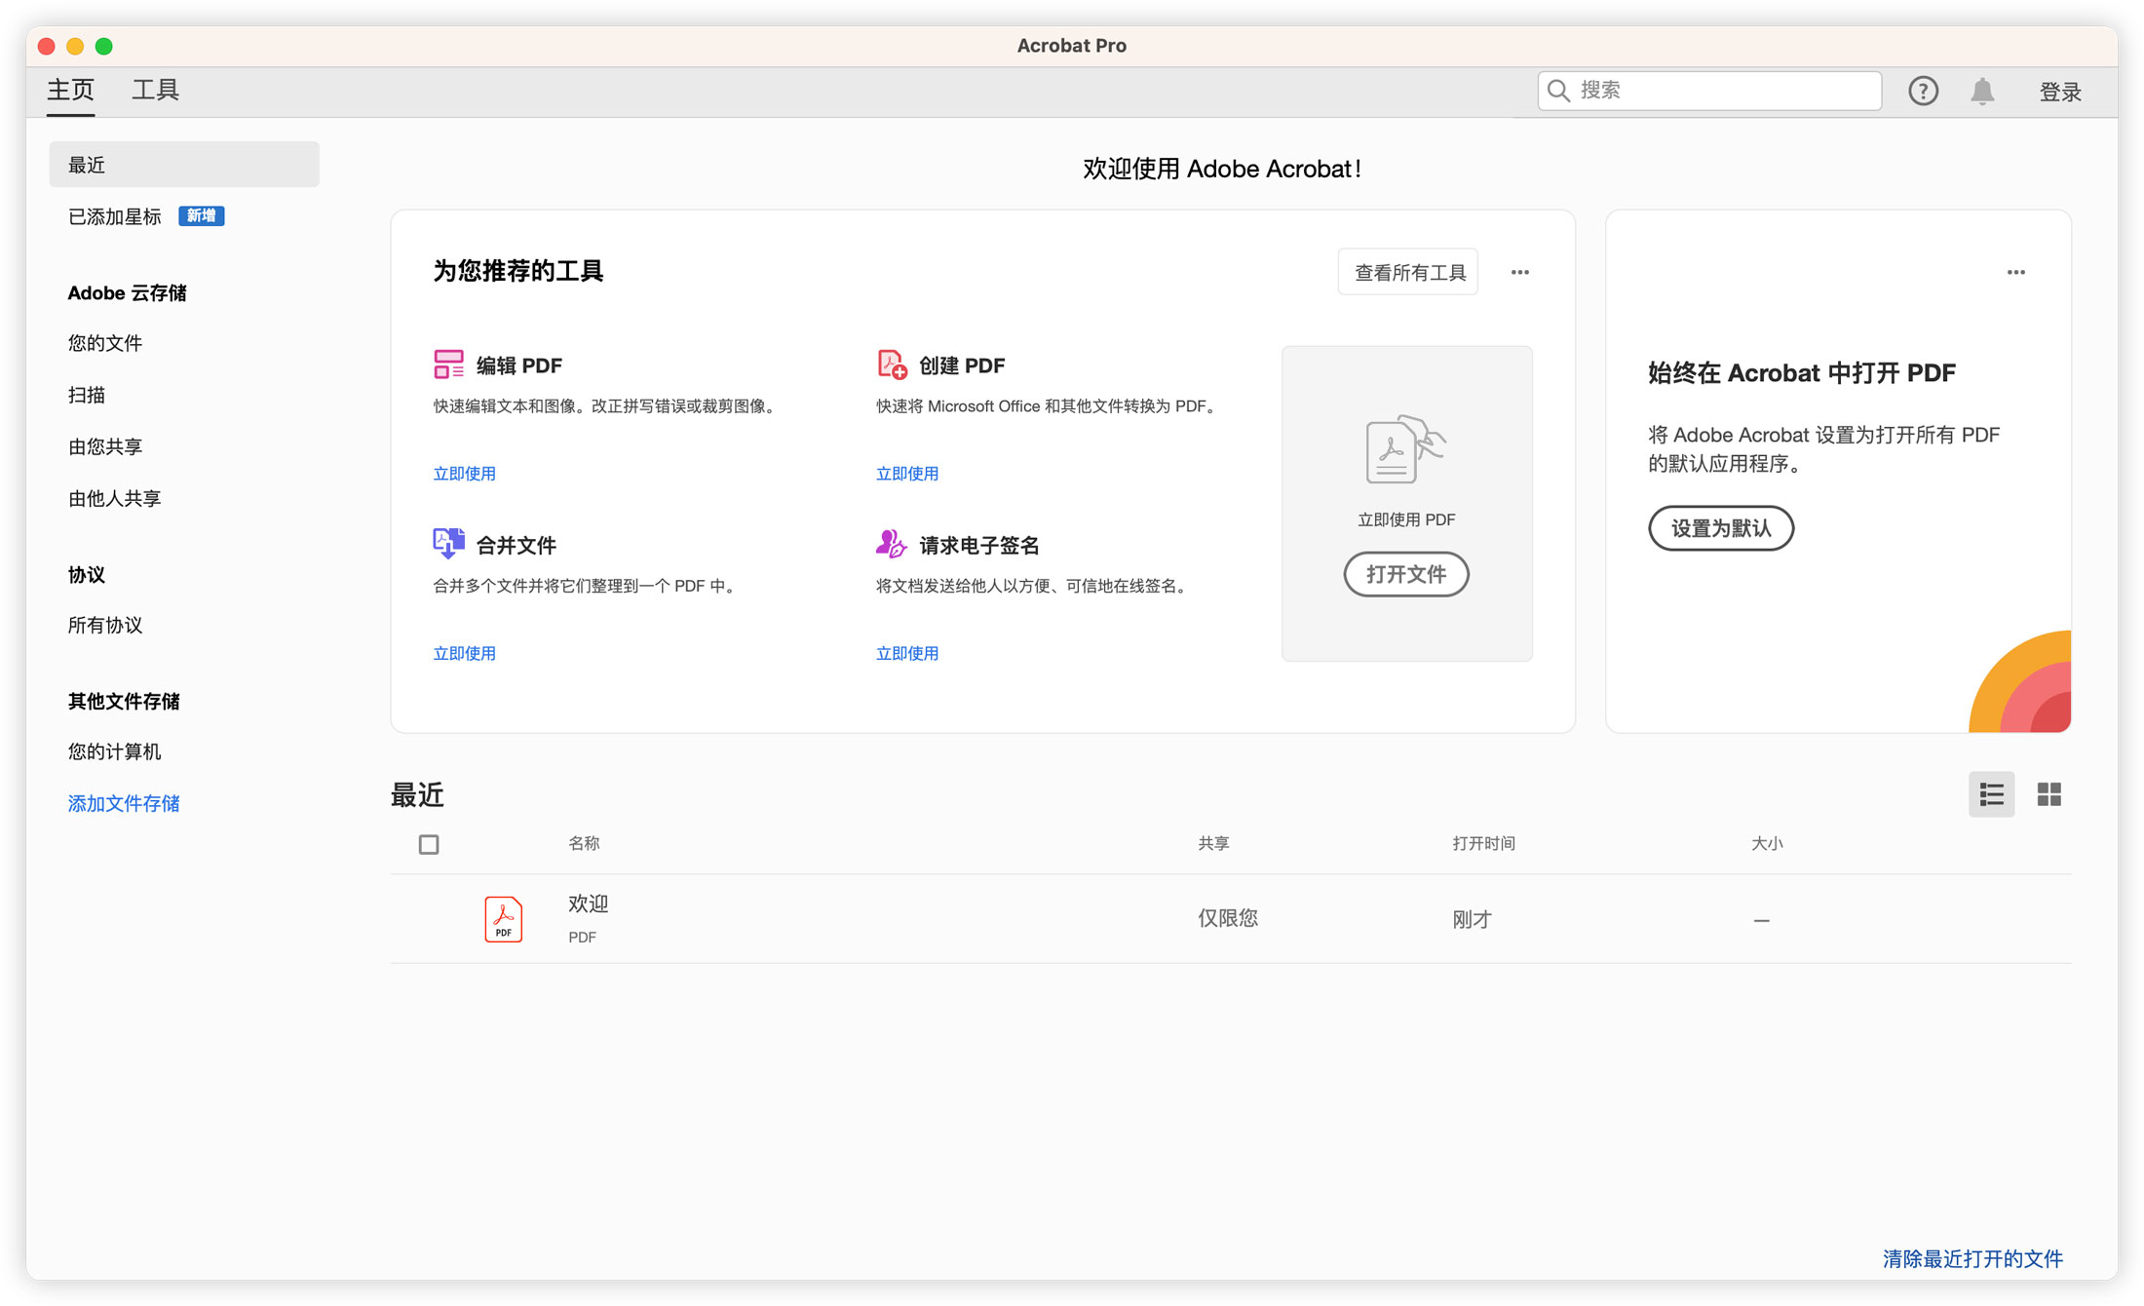Click the 编辑 PDF tool title

[518, 365]
